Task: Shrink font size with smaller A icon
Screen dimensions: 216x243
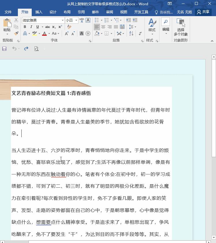Action: point(73,33)
